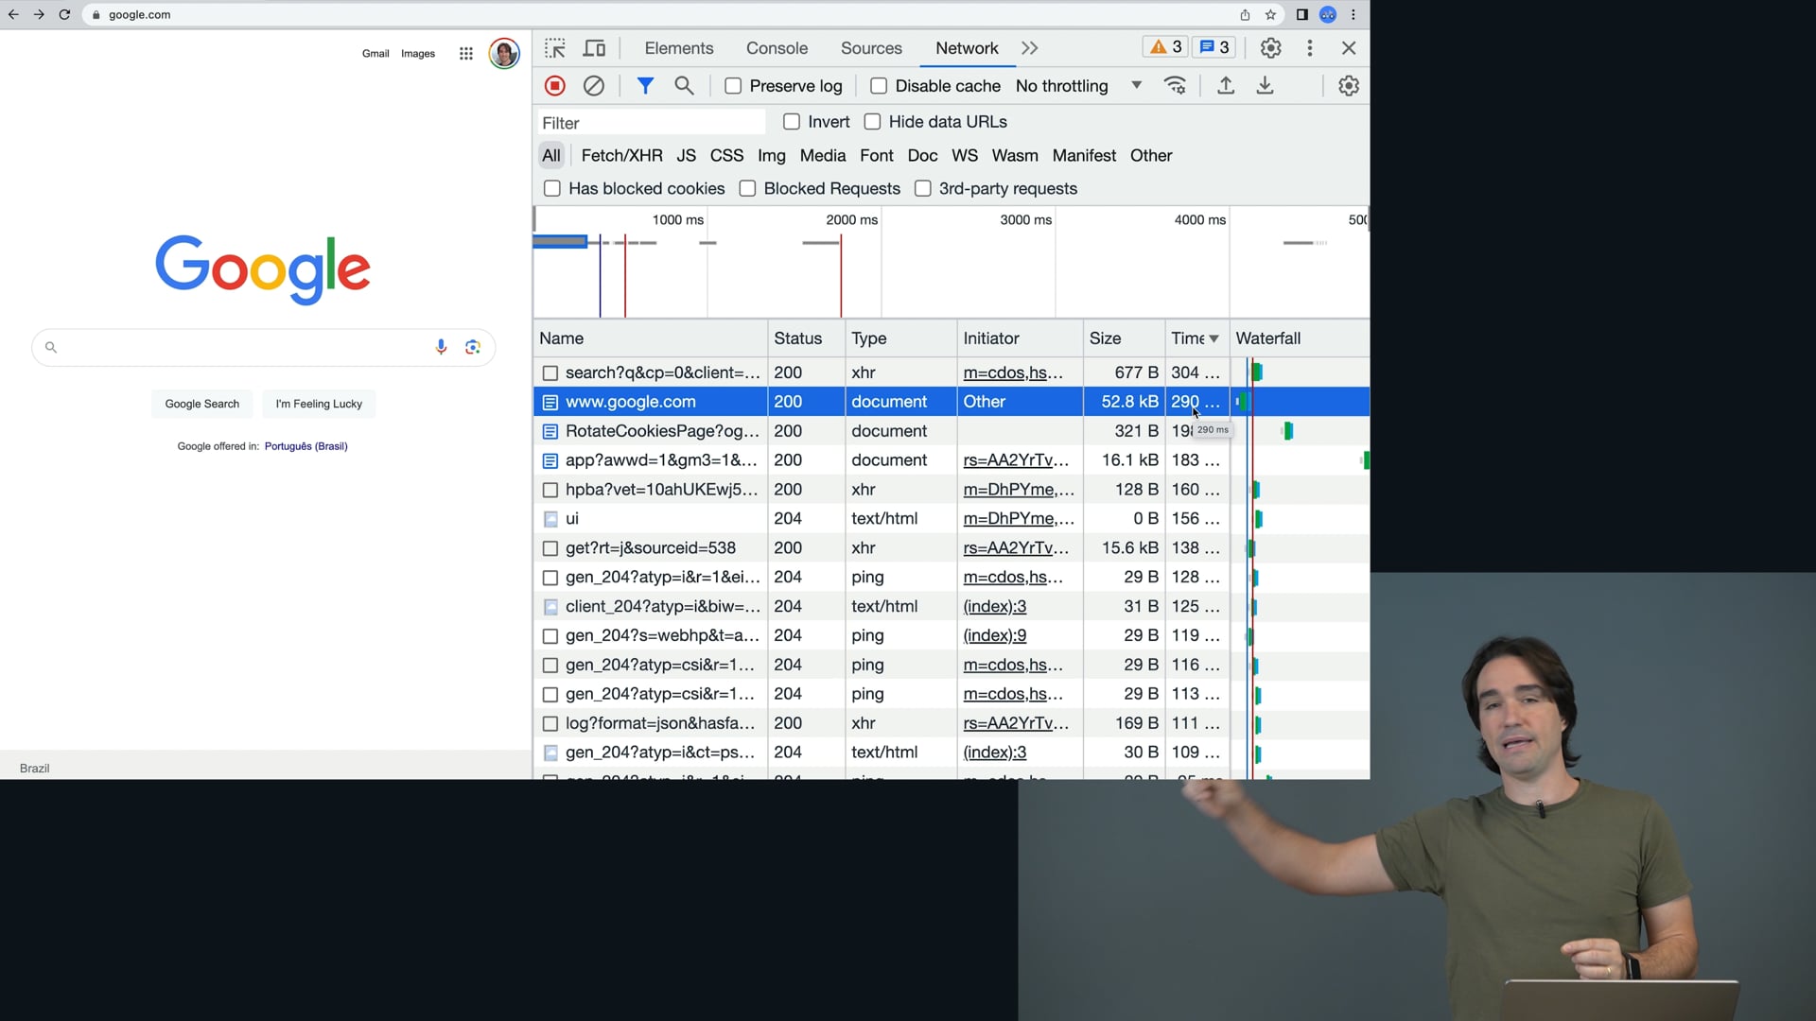Switch to the Elements tab
The width and height of the screenshot is (1816, 1021).
pyautogui.click(x=679, y=48)
